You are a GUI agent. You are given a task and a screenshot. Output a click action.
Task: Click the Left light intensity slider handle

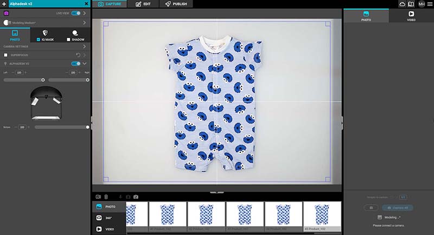pos(43,80)
